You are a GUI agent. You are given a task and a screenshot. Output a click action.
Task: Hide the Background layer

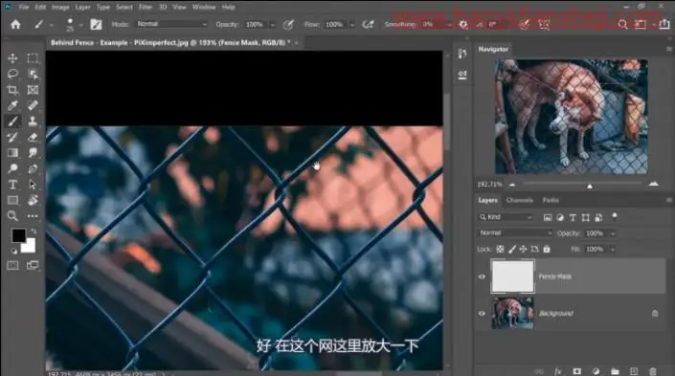[x=482, y=314]
